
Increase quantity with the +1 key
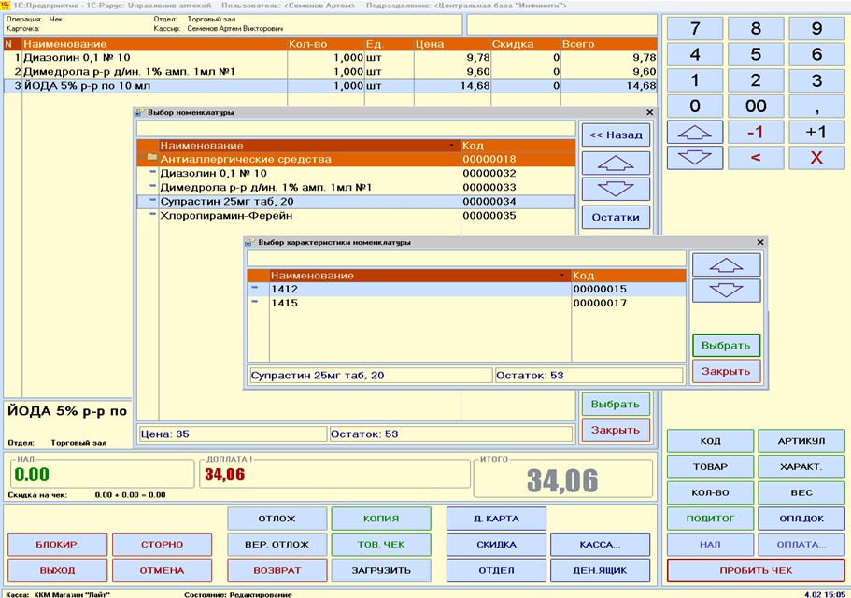816,132
